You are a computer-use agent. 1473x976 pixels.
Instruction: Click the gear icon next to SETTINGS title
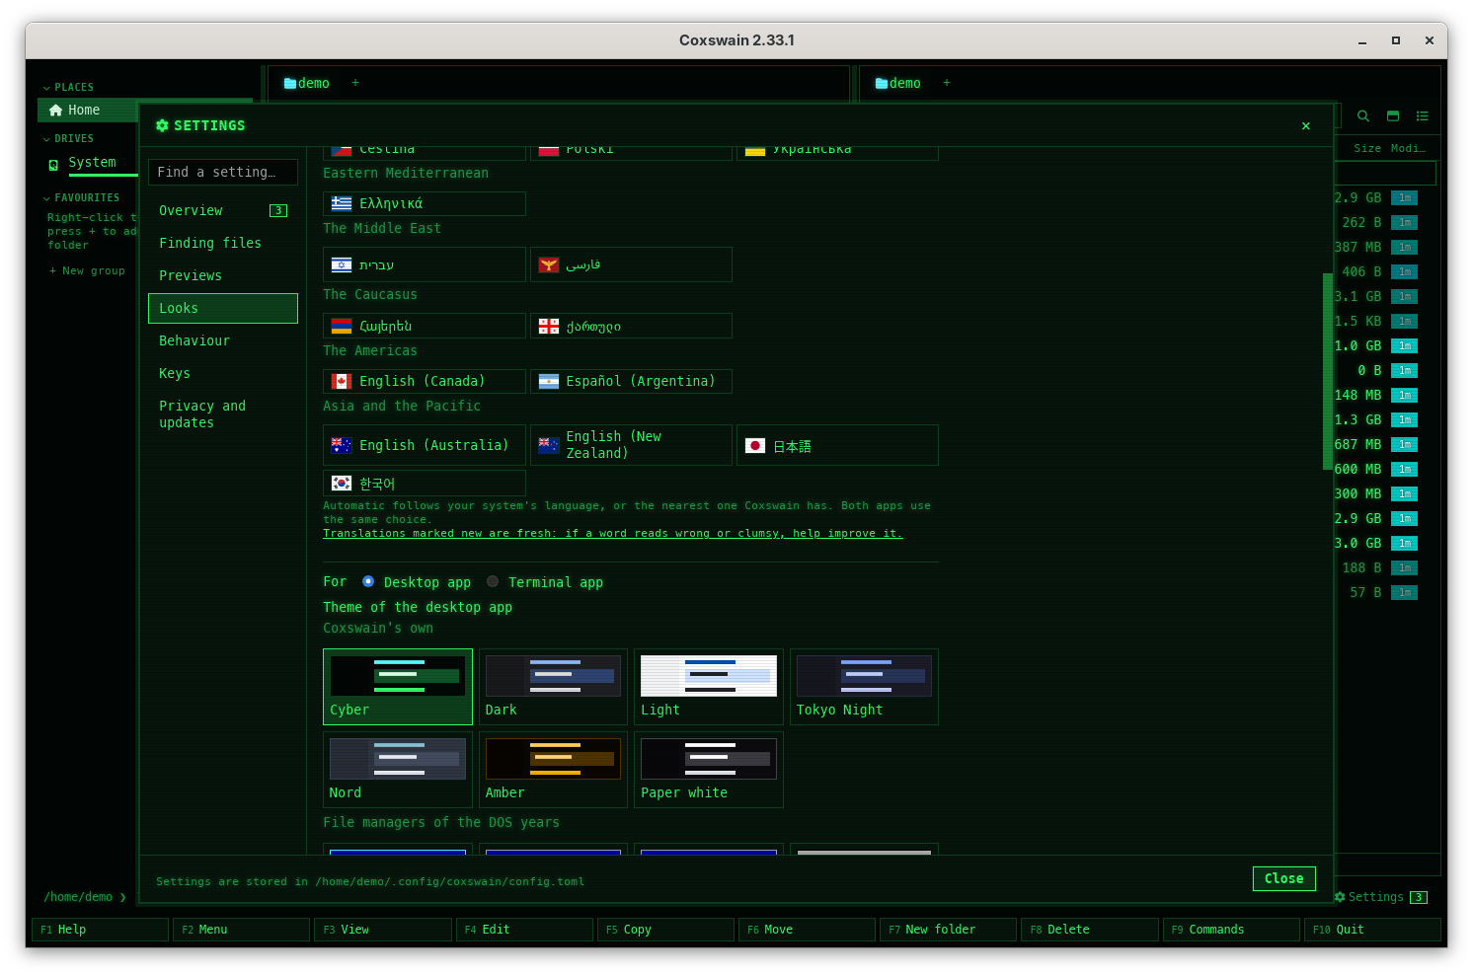[x=162, y=126]
